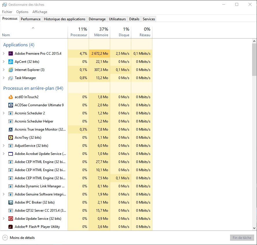Screen dimensions: 257x245
Task: Click the ACDSee Commander Ultimate 9 icon
Action: point(11,105)
